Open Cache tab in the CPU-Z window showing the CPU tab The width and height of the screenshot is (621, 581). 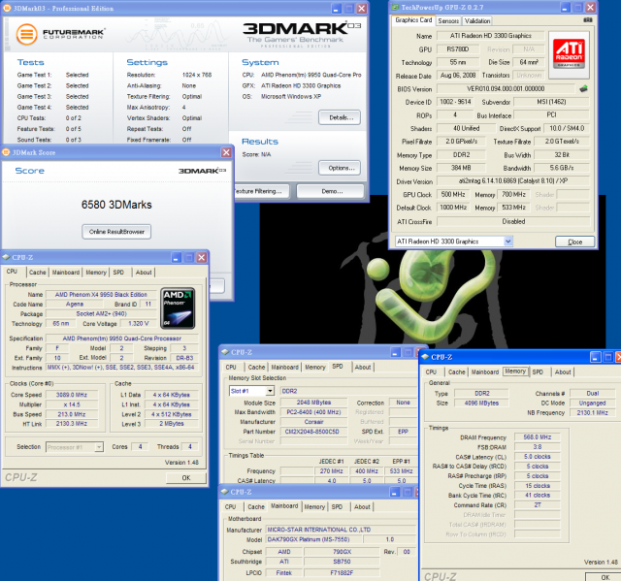click(x=38, y=273)
